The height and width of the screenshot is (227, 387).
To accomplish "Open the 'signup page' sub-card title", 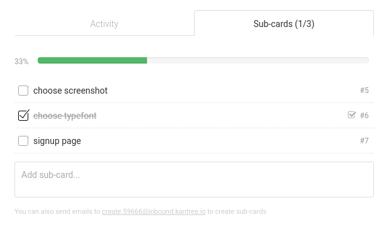I will point(57,141).
